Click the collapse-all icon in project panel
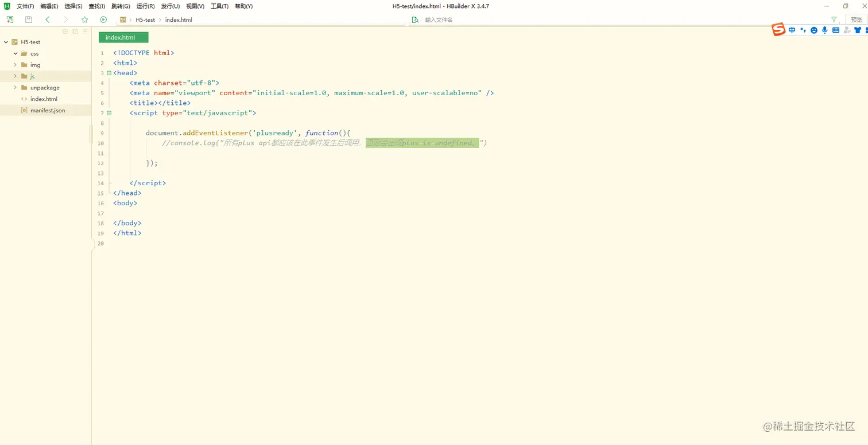Screen dimensions: 868x445 click(x=75, y=32)
